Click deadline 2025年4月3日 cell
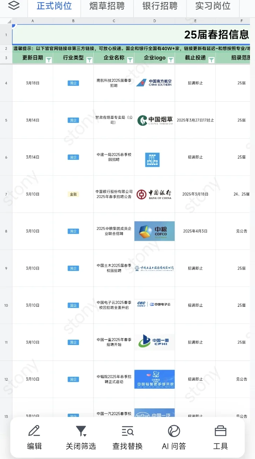 [x=195, y=231]
